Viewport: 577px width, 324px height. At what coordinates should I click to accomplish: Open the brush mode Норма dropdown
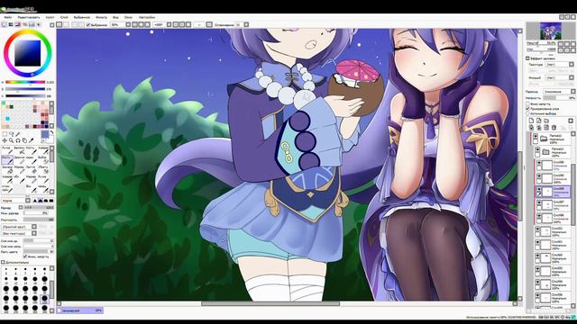(x=16, y=201)
